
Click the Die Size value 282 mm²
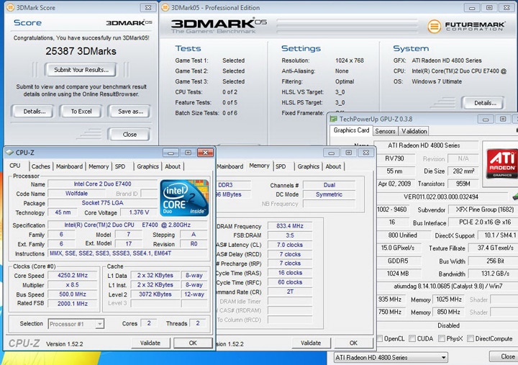(463, 171)
